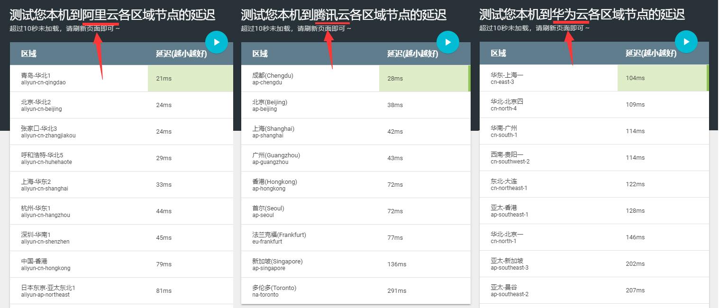Screen dimensions: 719x308
Task: Select the 亚太-新加坡 ap-southeast-3 row
Action: click(x=594, y=264)
